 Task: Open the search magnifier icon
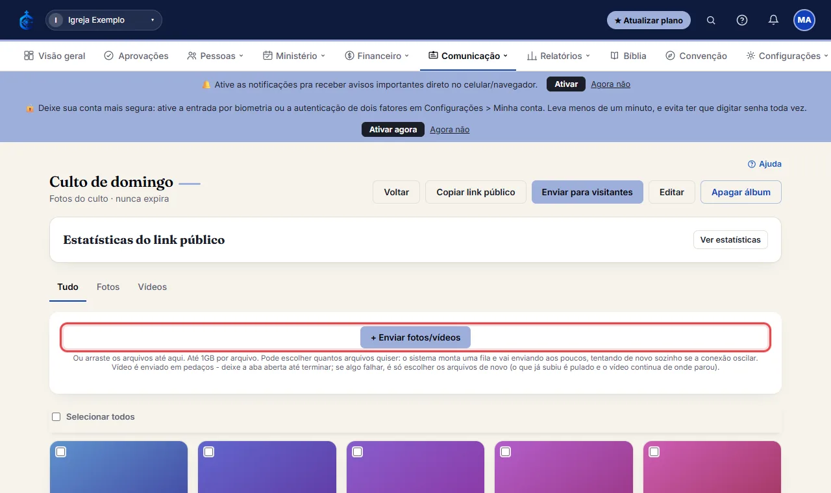(711, 20)
